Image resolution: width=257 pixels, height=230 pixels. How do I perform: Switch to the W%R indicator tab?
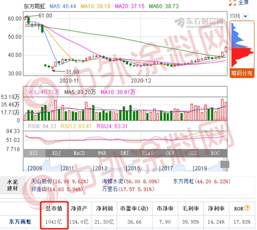(102, 153)
